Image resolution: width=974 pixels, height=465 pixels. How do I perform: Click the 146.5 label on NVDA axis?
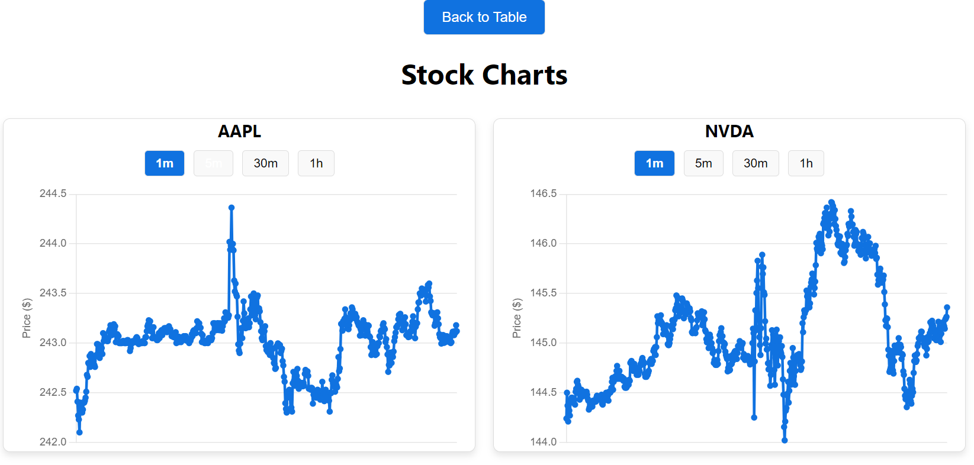tap(543, 193)
